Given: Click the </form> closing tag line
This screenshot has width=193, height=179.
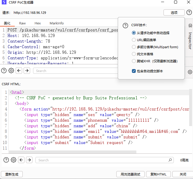Looking at the screenshot, I should (x=27, y=148).
